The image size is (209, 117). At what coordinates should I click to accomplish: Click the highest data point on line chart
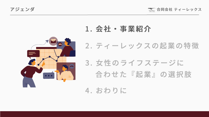(50, 57)
